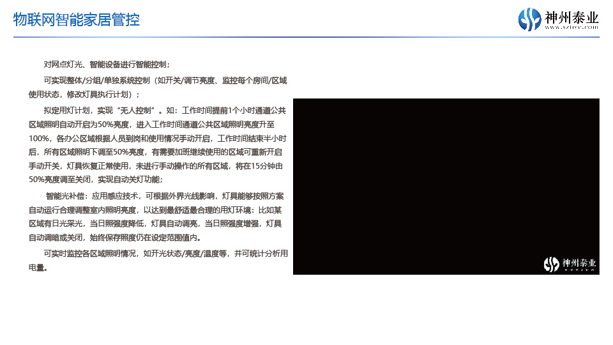Click the white 神州泰业 watermark logo inside the video

(570, 264)
